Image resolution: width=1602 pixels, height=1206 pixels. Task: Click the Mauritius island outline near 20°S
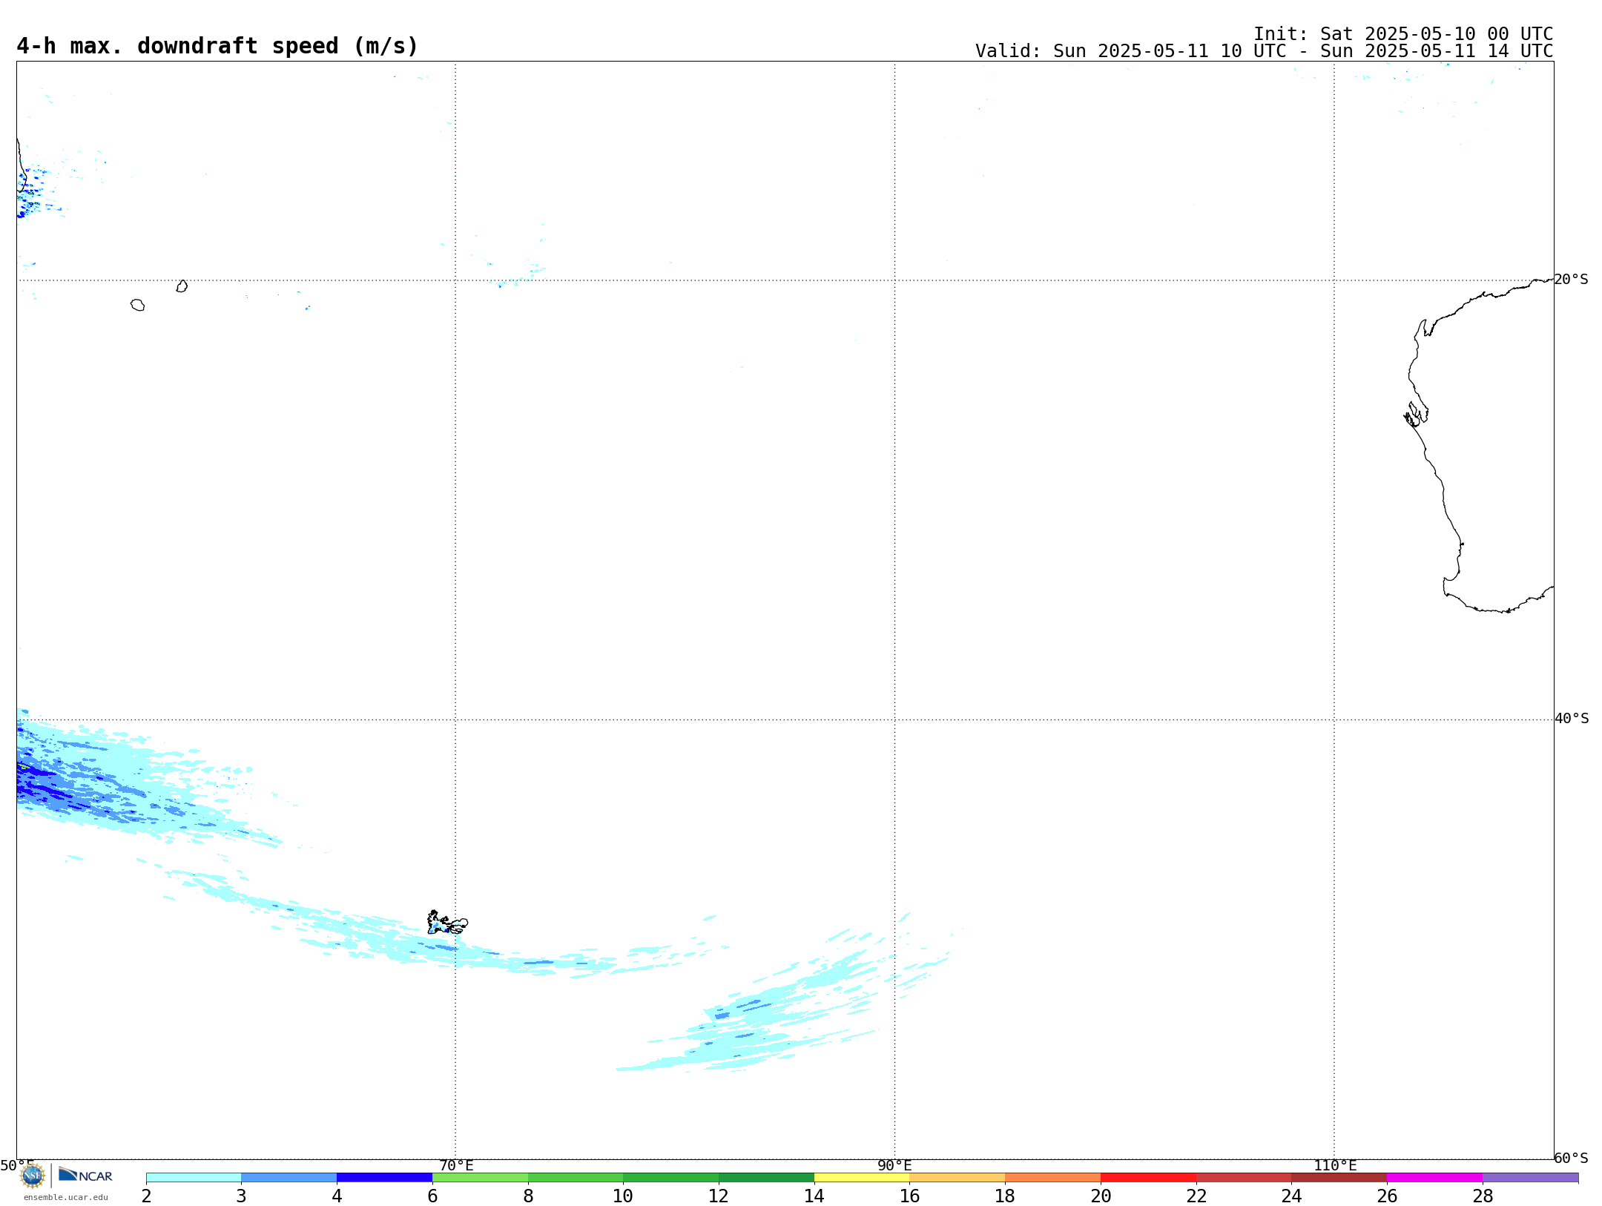(x=182, y=286)
